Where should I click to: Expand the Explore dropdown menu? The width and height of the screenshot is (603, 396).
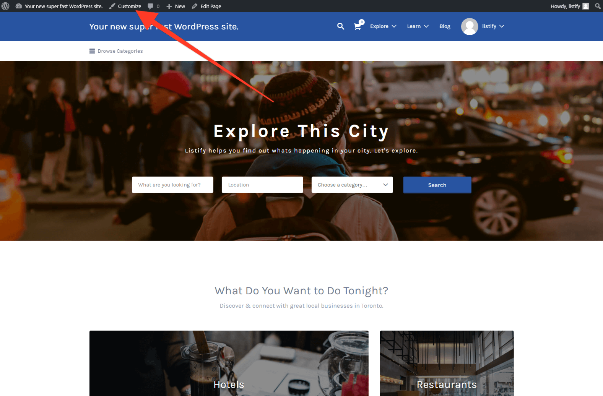[383, 26]
